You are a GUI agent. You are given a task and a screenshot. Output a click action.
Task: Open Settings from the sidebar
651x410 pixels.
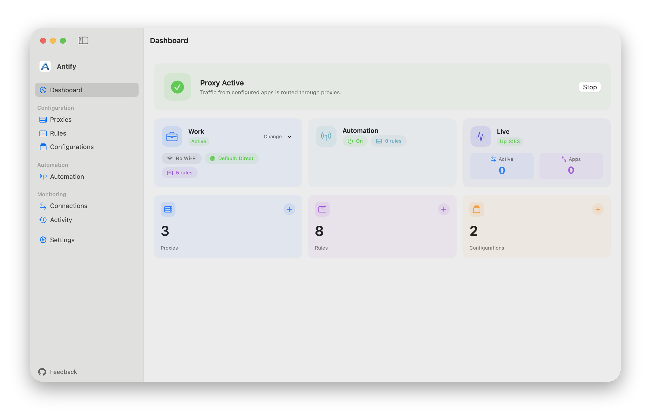(87, 240)
